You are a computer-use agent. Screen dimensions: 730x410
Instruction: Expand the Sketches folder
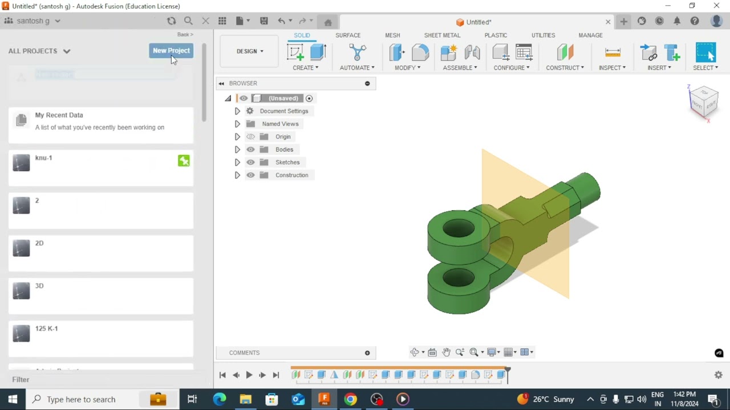tap(237, 162)
